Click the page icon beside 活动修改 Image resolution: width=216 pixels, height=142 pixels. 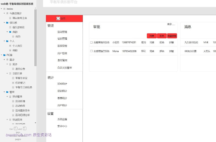pyautogui.click(x=13, y=106)
